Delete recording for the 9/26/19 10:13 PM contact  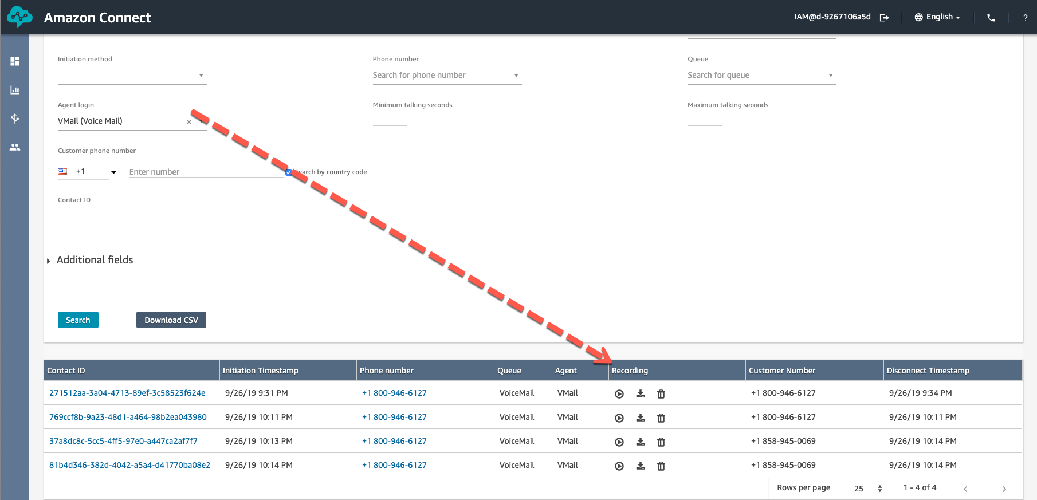[x=661, y=442]
